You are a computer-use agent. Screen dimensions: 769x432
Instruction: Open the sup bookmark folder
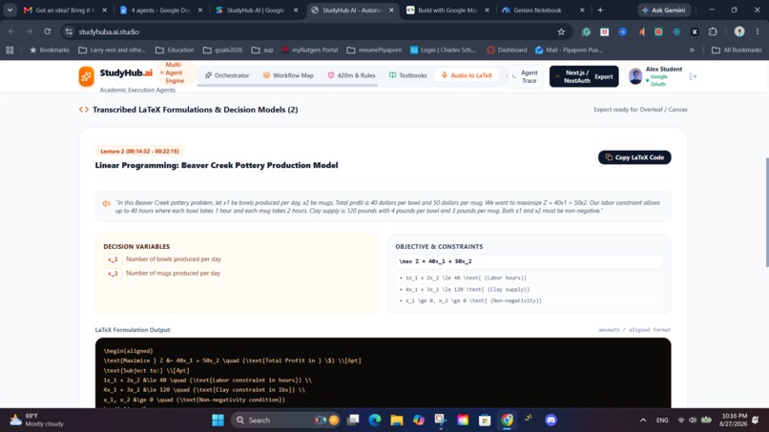click(262, 50)
